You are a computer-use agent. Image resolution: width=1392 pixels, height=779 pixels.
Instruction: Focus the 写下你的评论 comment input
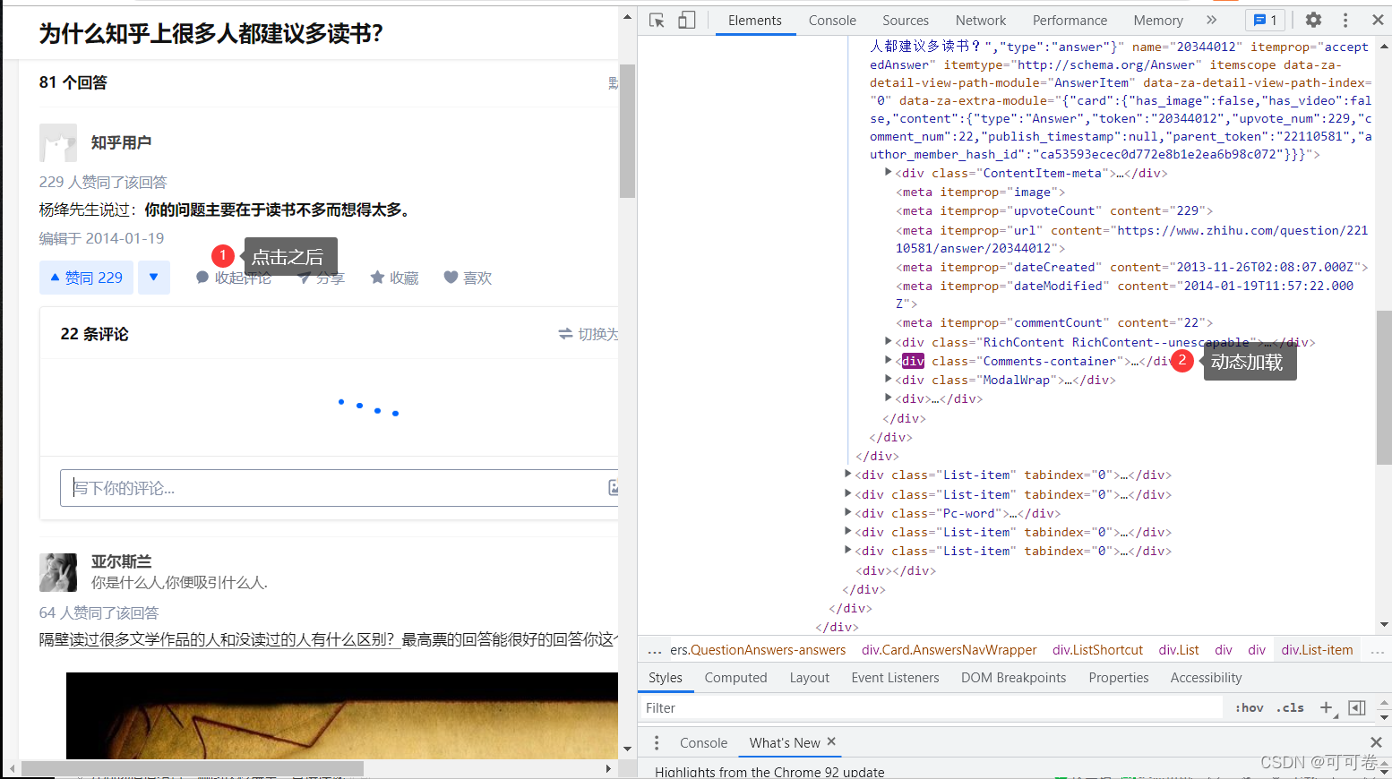340,488
